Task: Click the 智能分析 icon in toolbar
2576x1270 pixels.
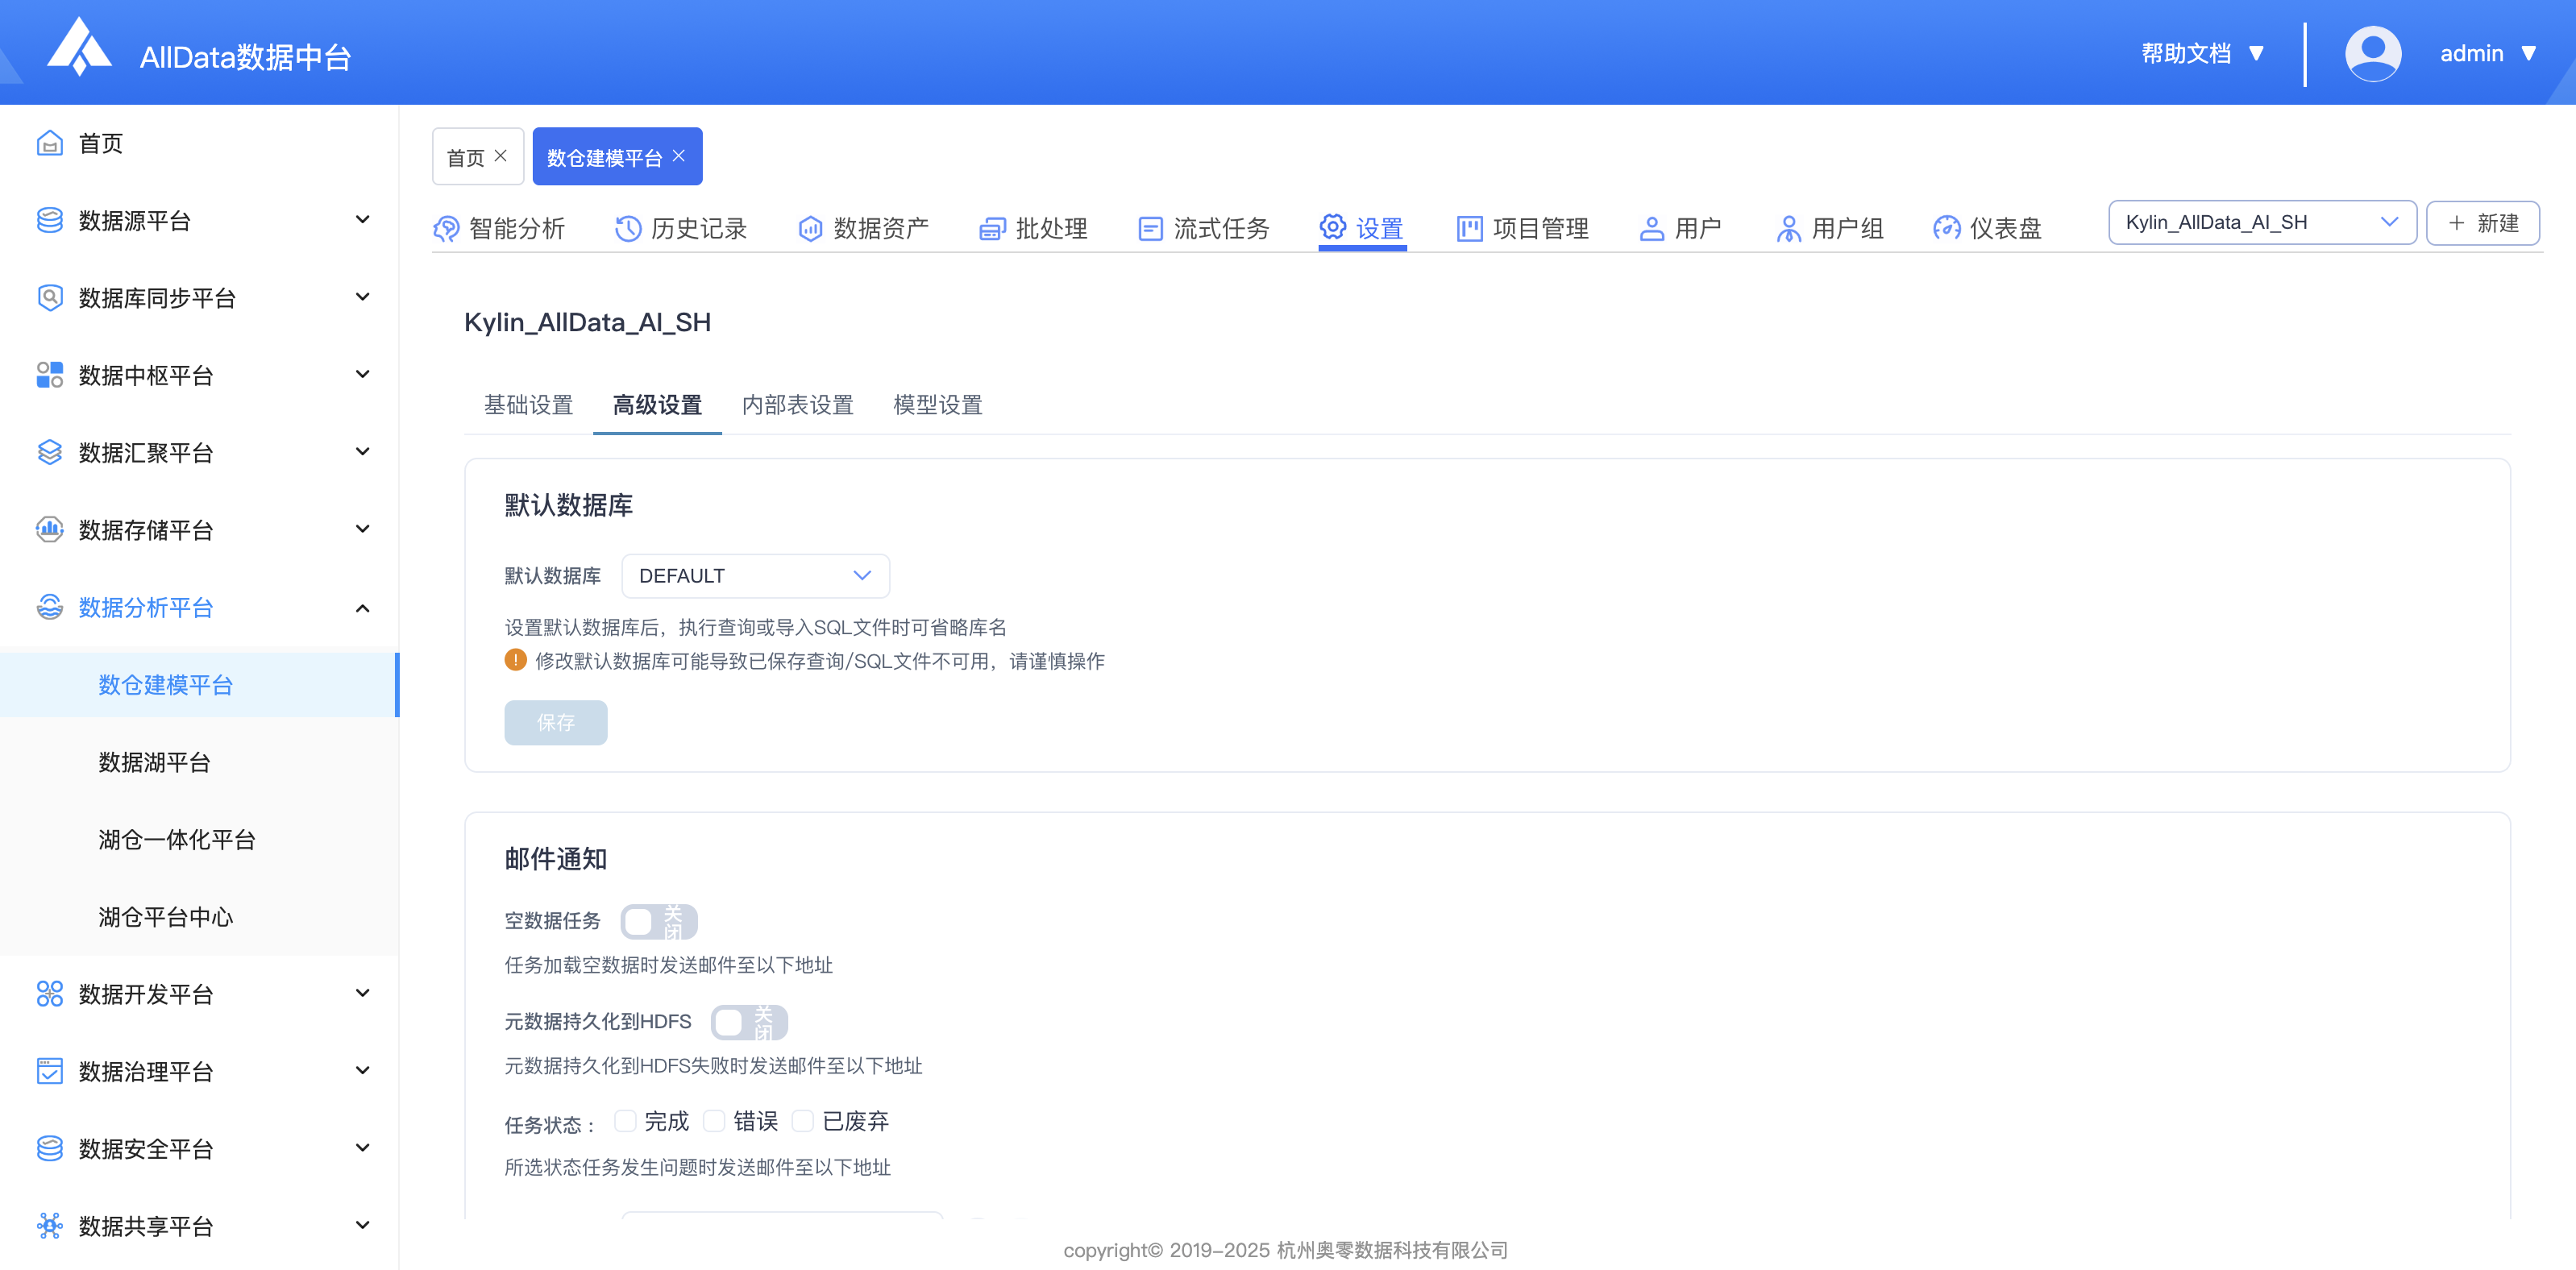Action: pos(446,229)
